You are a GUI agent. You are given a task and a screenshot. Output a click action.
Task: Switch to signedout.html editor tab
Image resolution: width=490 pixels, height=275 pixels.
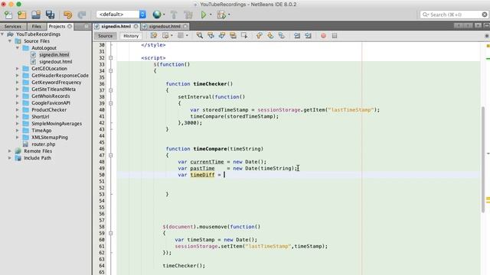coord(165,27)
